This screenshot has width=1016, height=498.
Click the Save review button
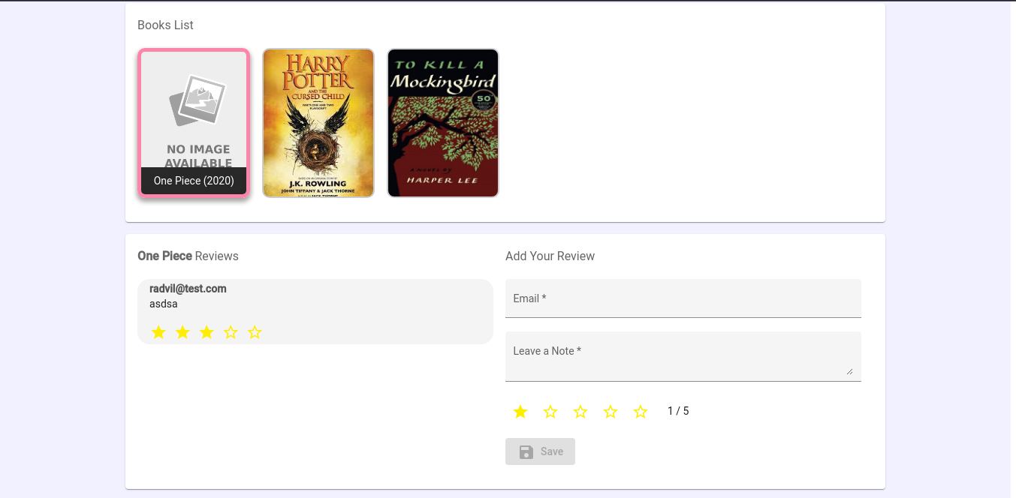pos(540,451)
